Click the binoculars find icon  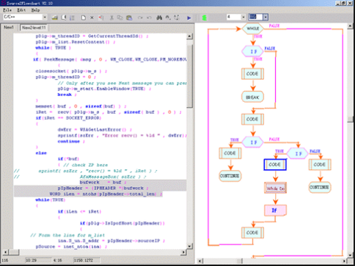click(159, 18)
